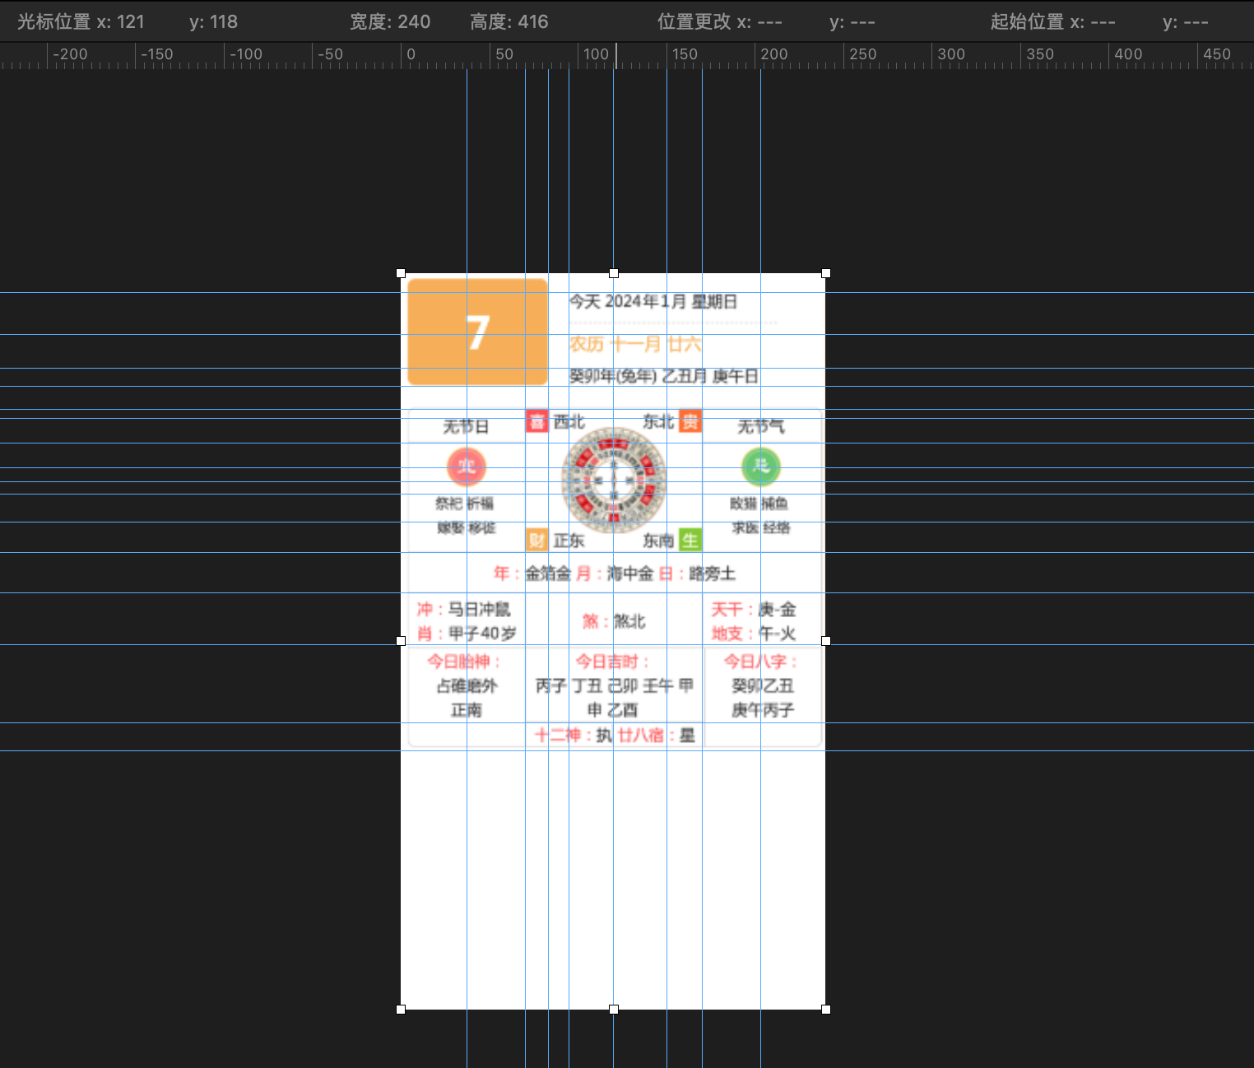The image size is (1254, 1068).
Task: Click the 位置更改 x readout
Action: [x=720, y=21]
